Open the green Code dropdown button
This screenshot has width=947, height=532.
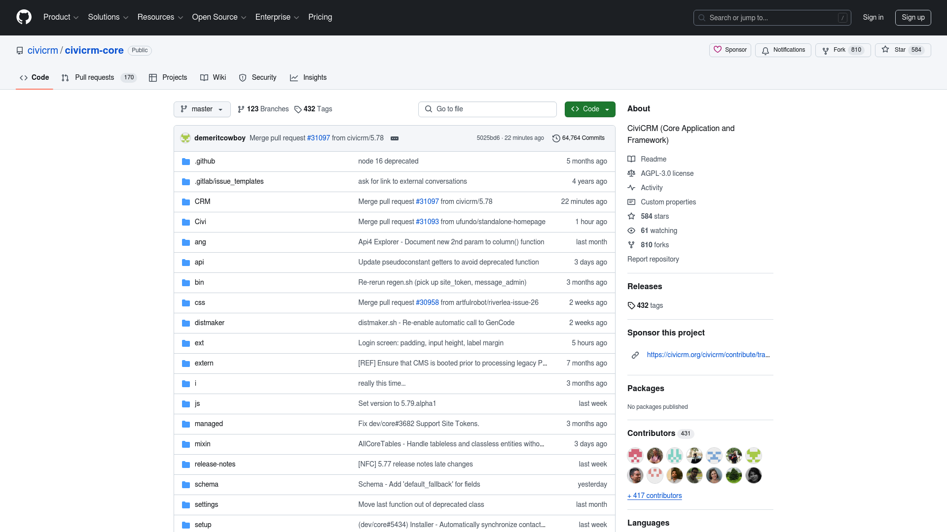click(590, 109)
